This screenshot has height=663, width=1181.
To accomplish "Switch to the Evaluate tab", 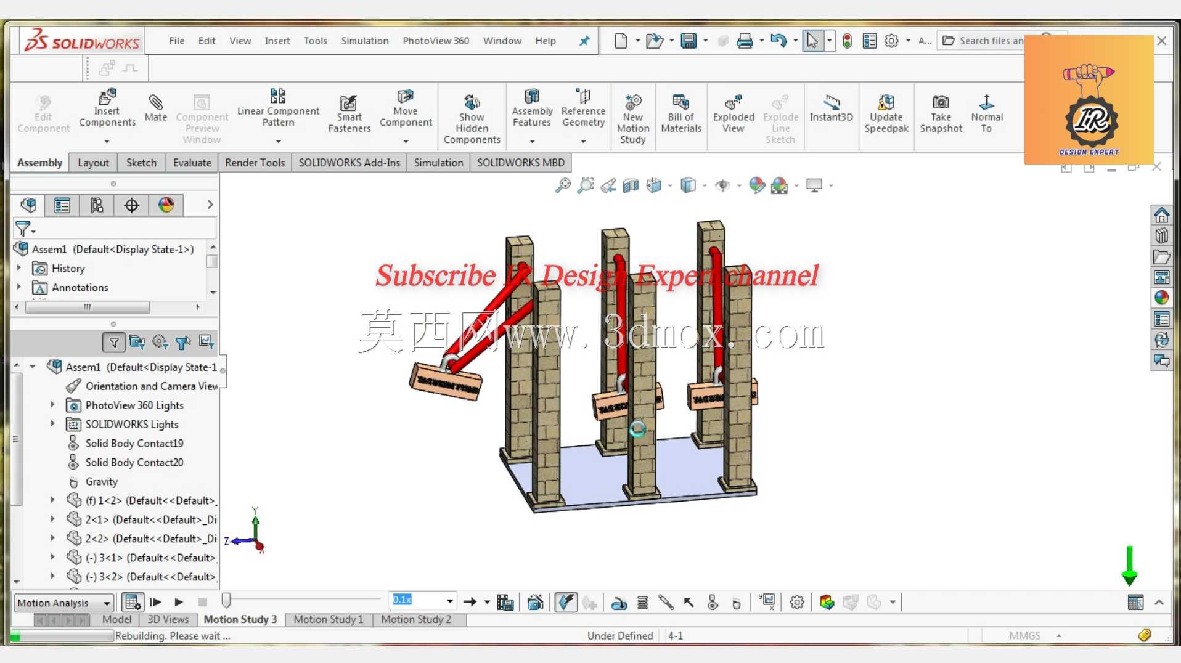I will click(192, 163).
